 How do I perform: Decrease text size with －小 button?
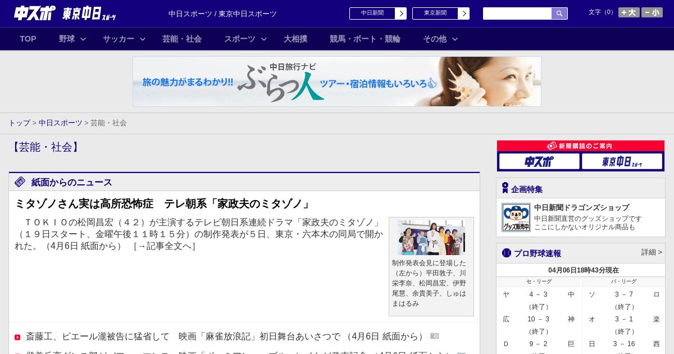(652, 12)
